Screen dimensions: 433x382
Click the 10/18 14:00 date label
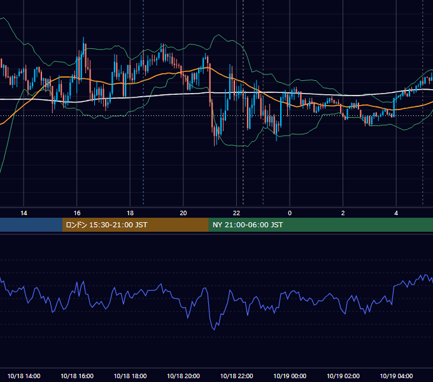click(x=24, y=376)
